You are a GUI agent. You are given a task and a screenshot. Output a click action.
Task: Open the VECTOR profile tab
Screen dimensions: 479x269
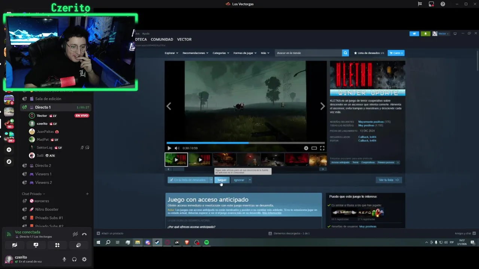[184, 39]
